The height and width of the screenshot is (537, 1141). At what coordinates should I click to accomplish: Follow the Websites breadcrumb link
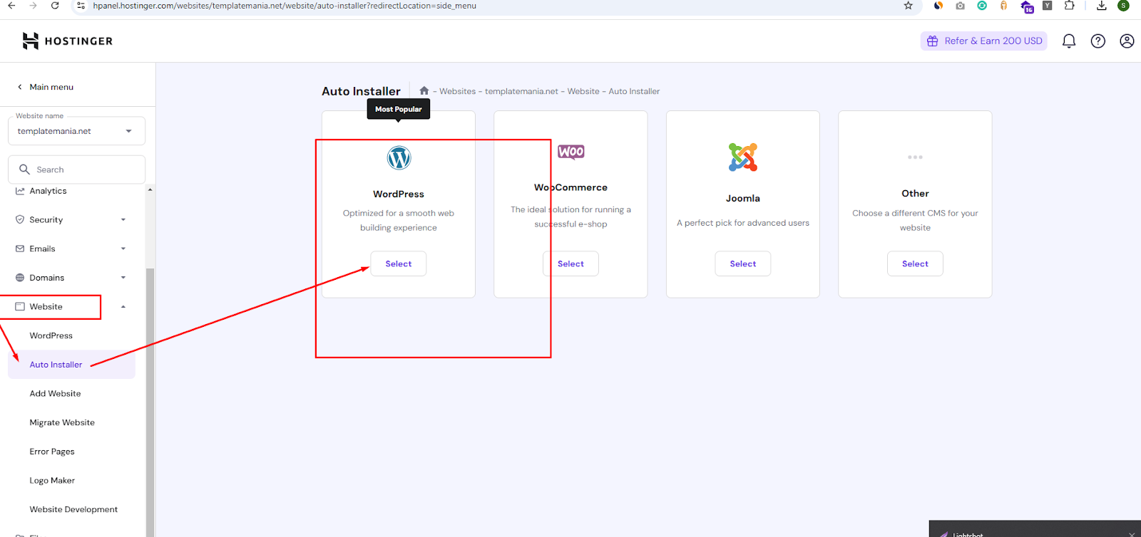[x=457, y=91]
